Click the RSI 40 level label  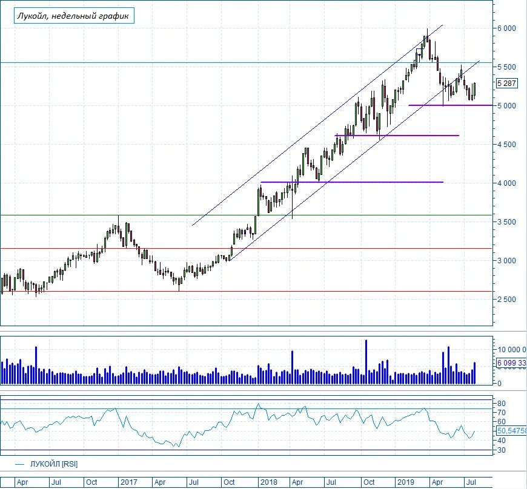502,441
